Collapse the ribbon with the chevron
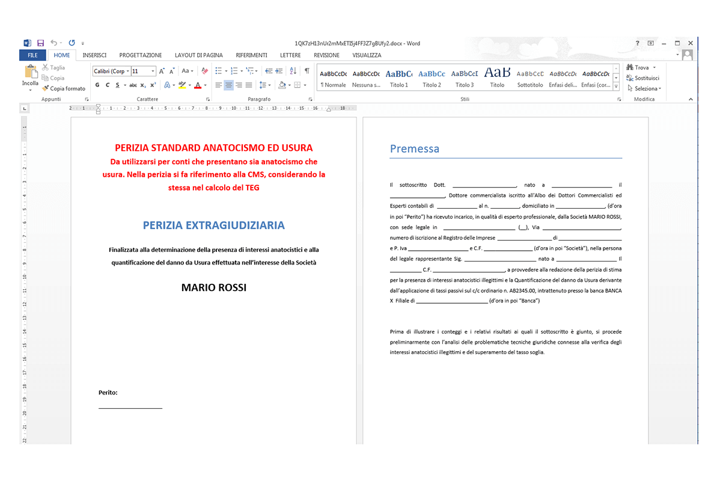 [x=691, y=99]
